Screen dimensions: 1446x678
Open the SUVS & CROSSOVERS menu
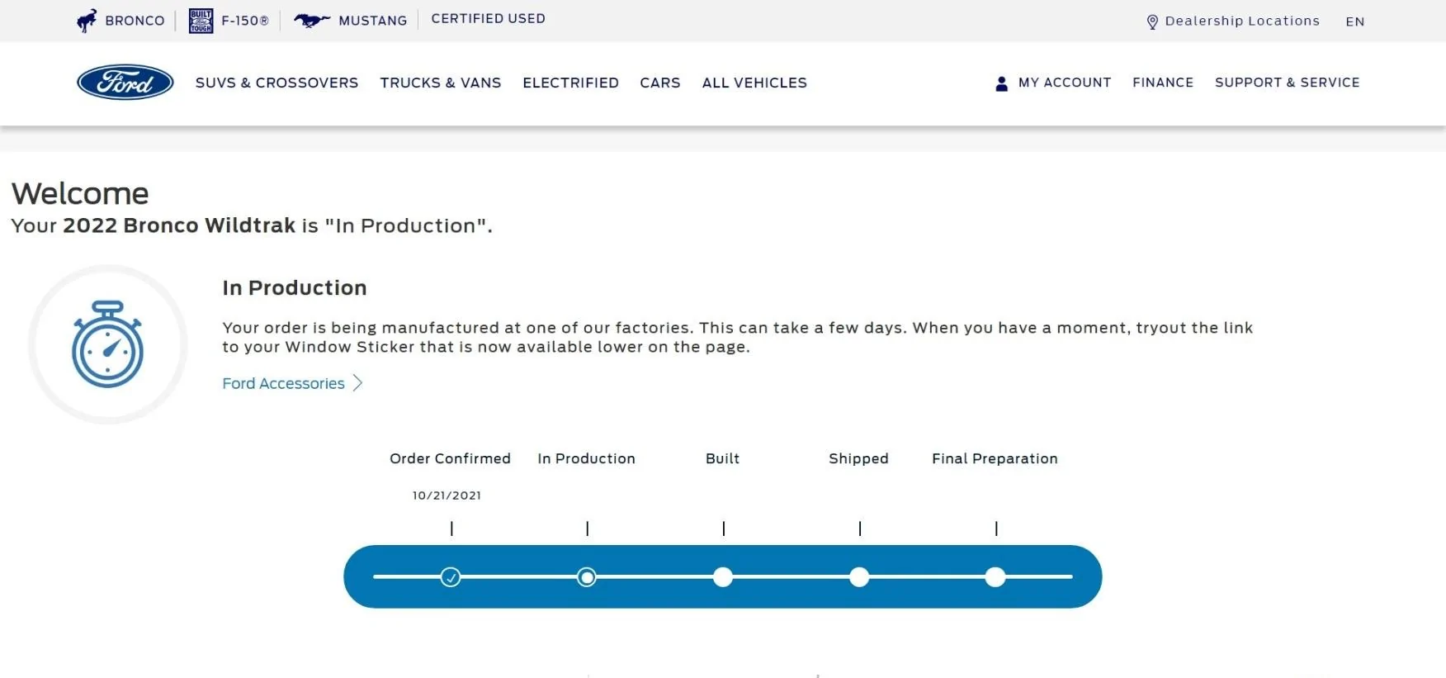(276, 83)
